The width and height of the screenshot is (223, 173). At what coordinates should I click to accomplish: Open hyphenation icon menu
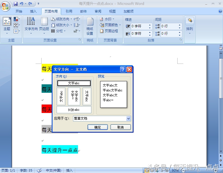[x=77, y=31]
